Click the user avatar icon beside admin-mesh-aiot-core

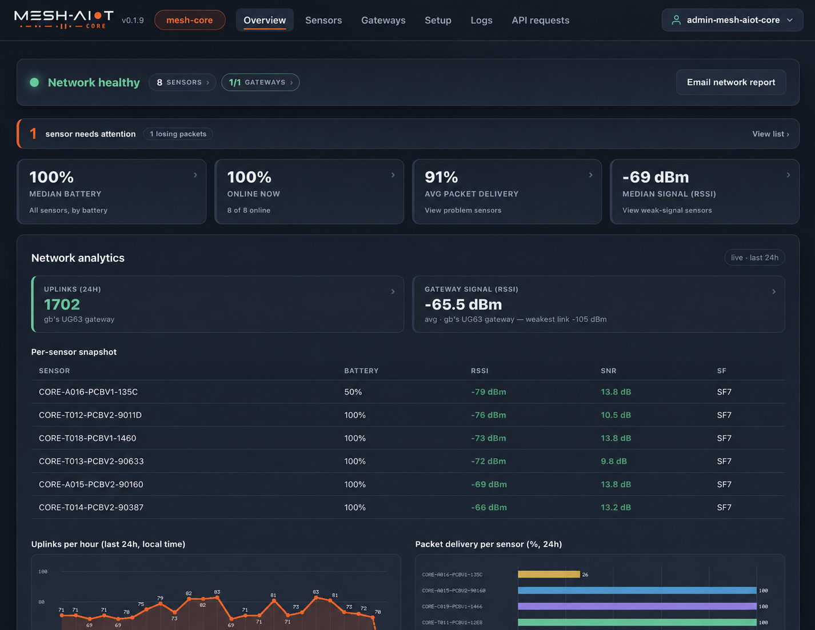pos(676,20)
